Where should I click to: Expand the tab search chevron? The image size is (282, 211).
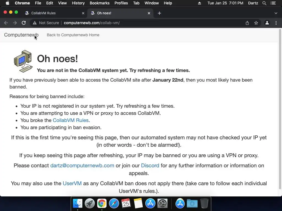(x=276, y=13)
